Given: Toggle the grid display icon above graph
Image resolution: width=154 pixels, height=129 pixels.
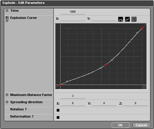Looking at the screenshot, I should click(x=134, y=19).
